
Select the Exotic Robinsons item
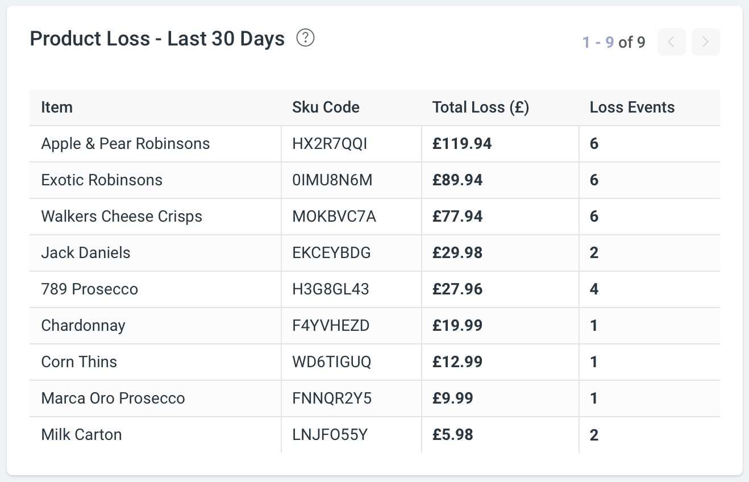click(102, 180)
